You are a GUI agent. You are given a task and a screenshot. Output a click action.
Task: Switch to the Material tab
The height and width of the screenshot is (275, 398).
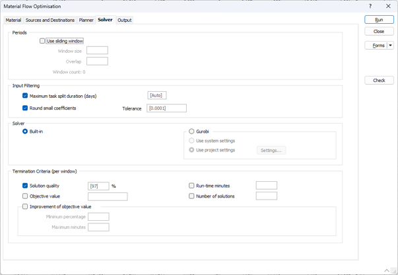(x=13, y=20)
